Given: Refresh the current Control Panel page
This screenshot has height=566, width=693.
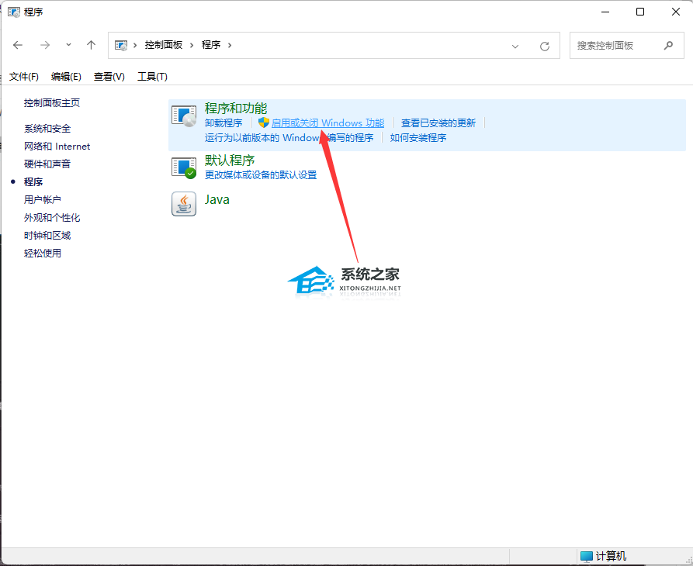Looking at the screenshot, I should [x=545, y=46].
